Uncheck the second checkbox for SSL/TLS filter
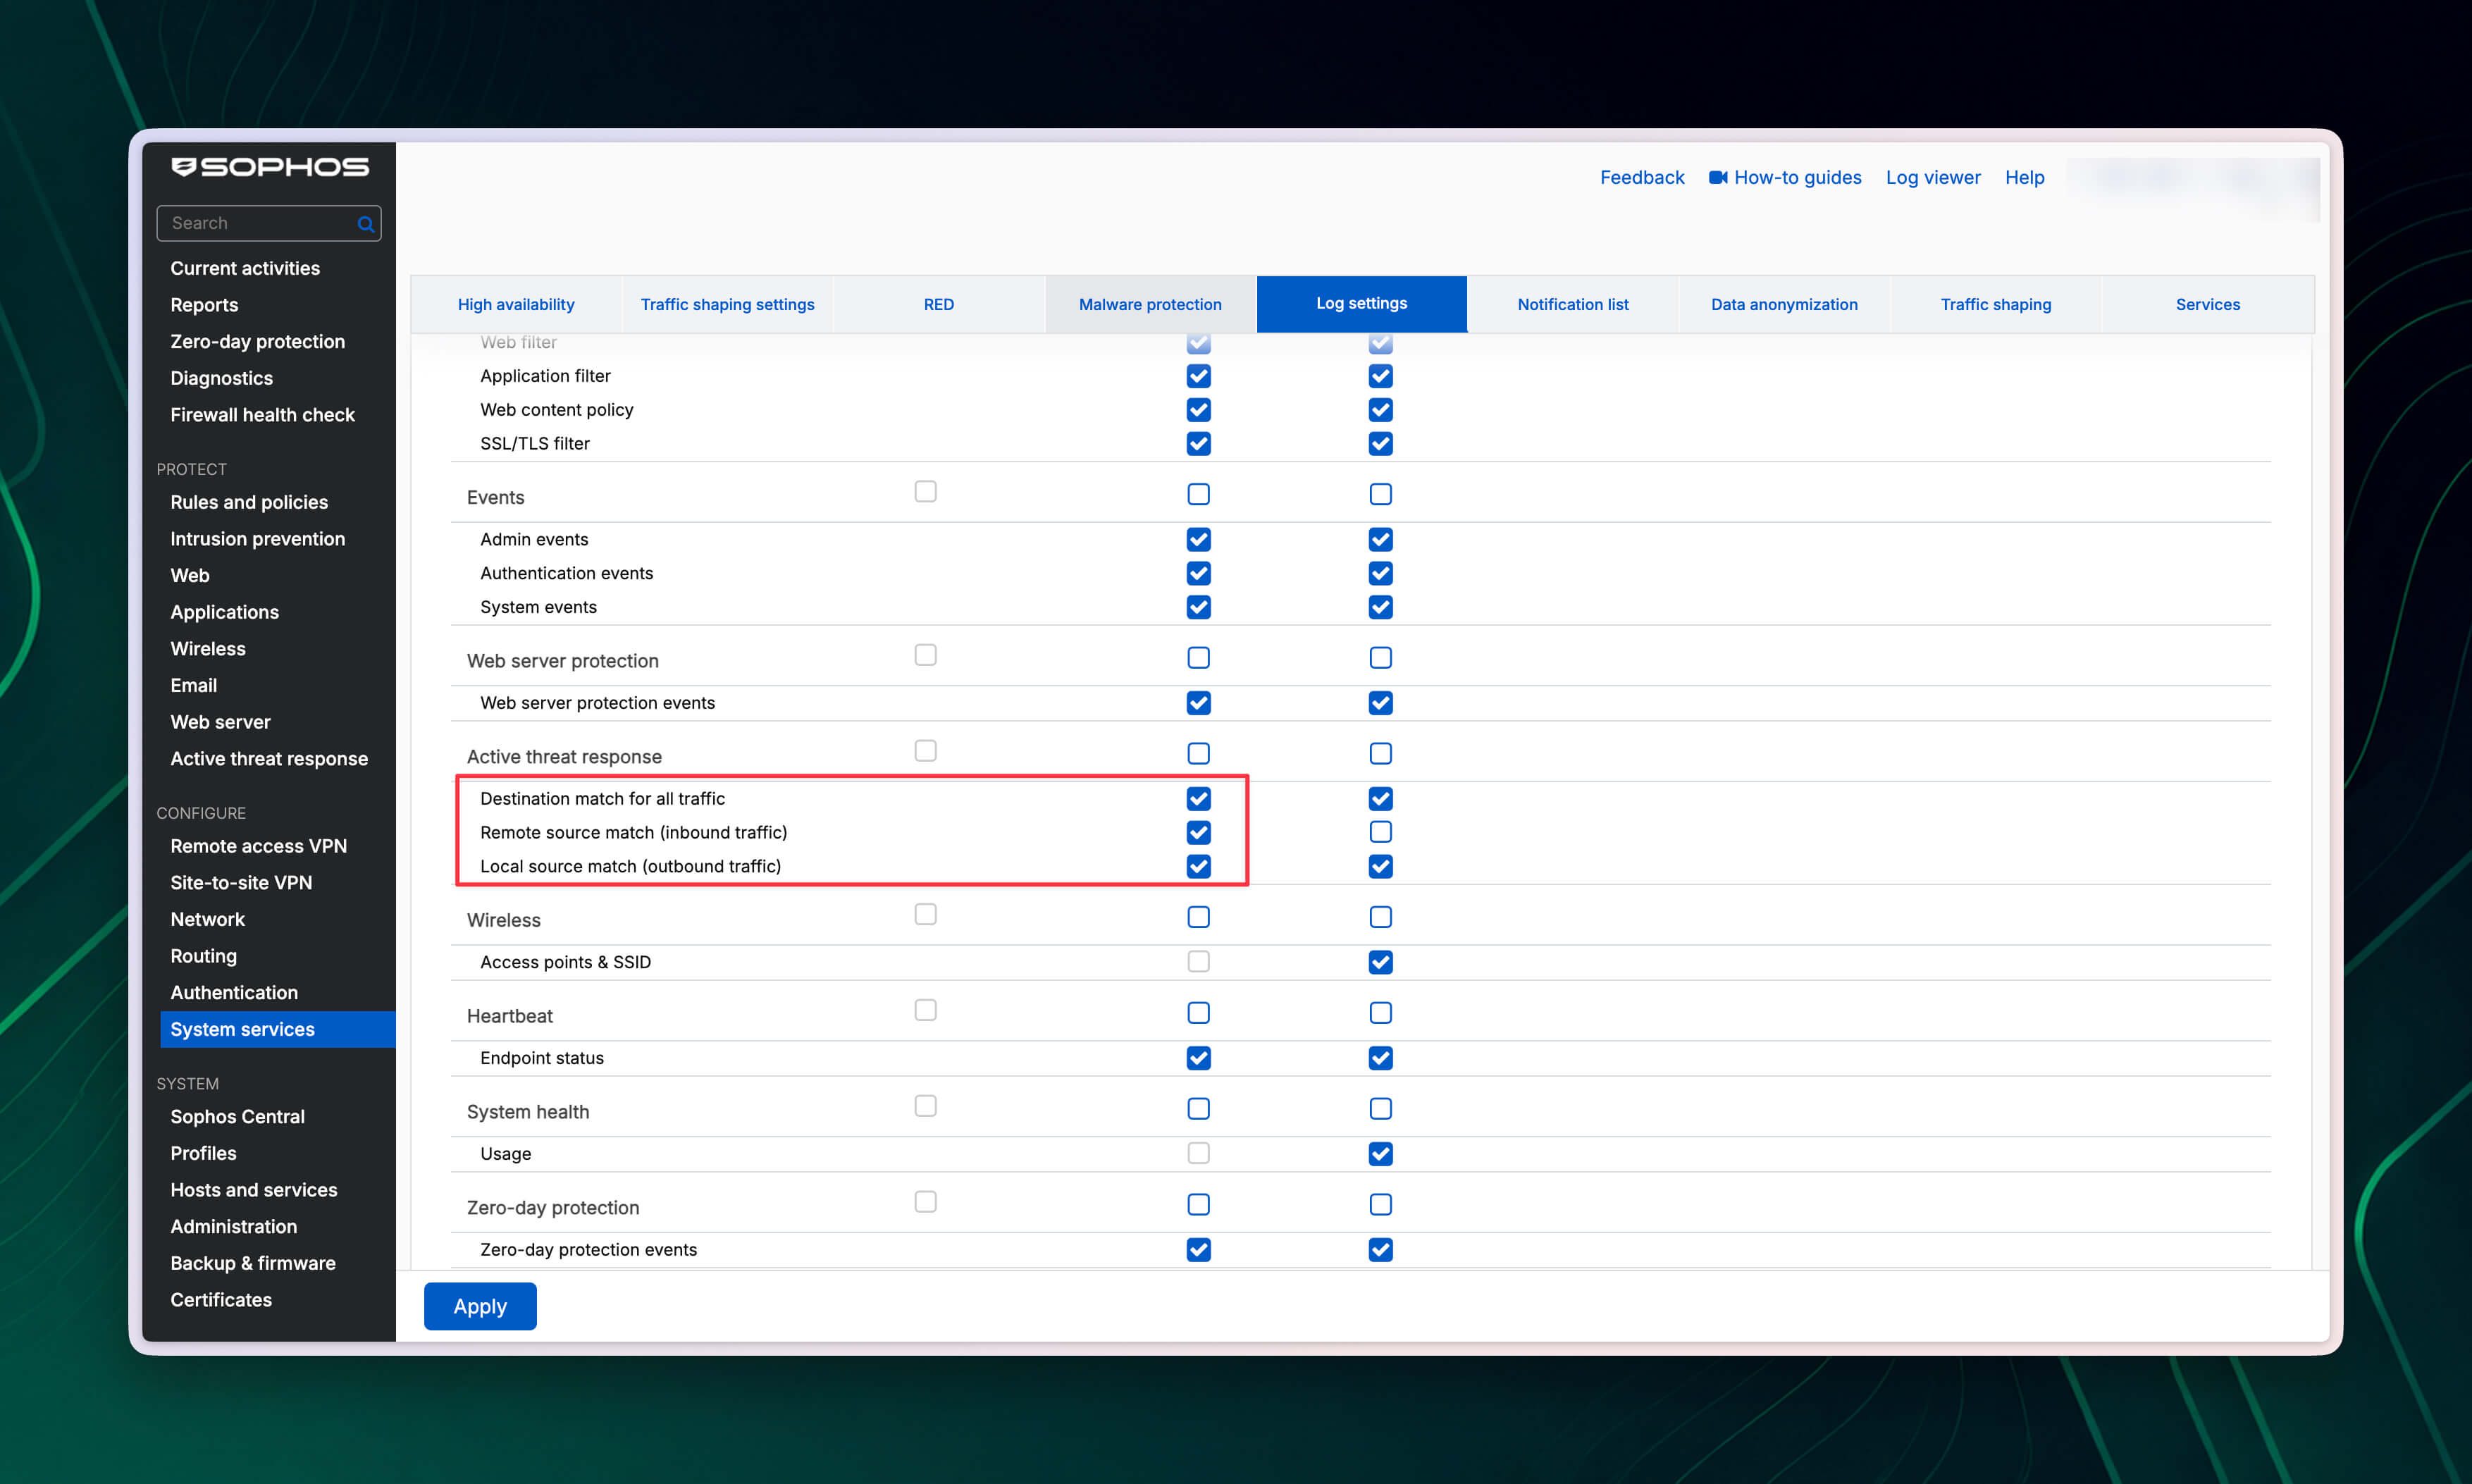Image resolution: width=2472 pixels, height=1484 pixels. (x=1381, y=443)
